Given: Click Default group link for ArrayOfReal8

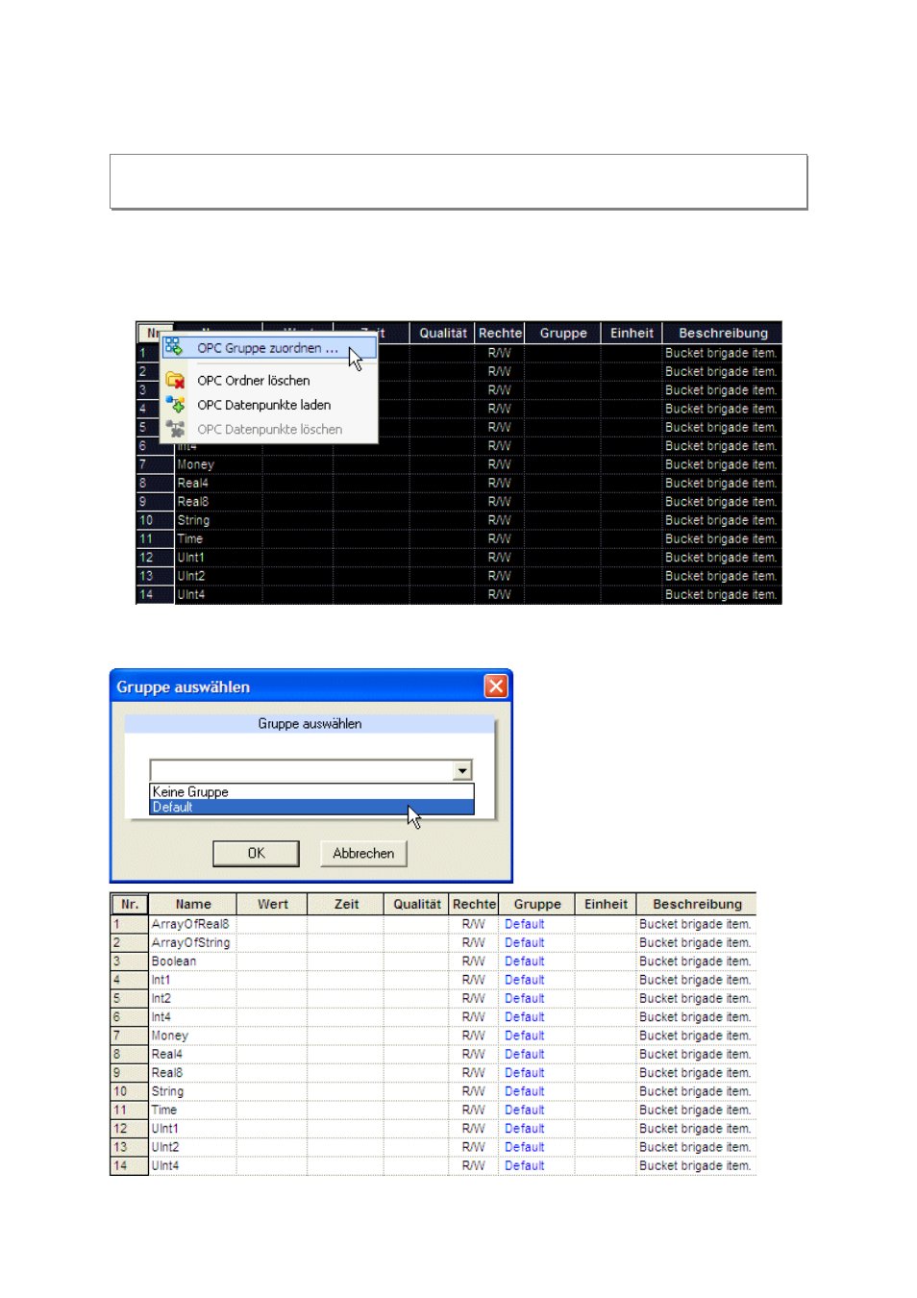Looking at the screenshot, I should [x=525, y=924].
